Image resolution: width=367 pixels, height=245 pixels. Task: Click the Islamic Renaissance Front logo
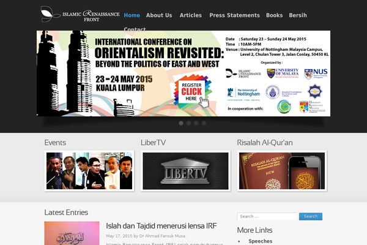(x=80, y=15)
